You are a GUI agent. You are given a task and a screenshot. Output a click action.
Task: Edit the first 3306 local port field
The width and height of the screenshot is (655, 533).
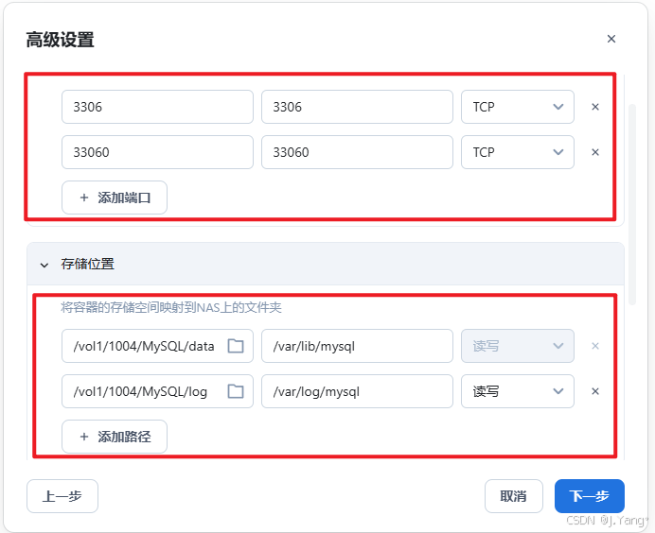(x=157, y=107)
